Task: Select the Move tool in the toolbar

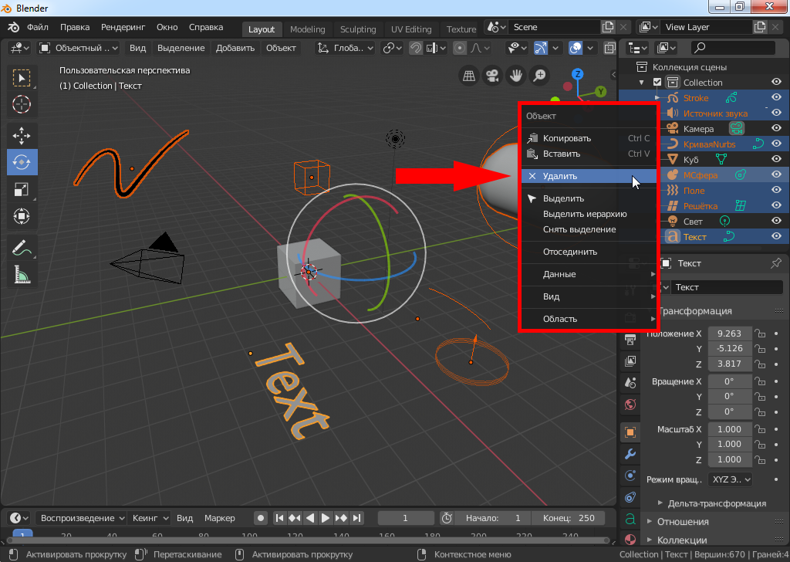Action: point(22,135)
